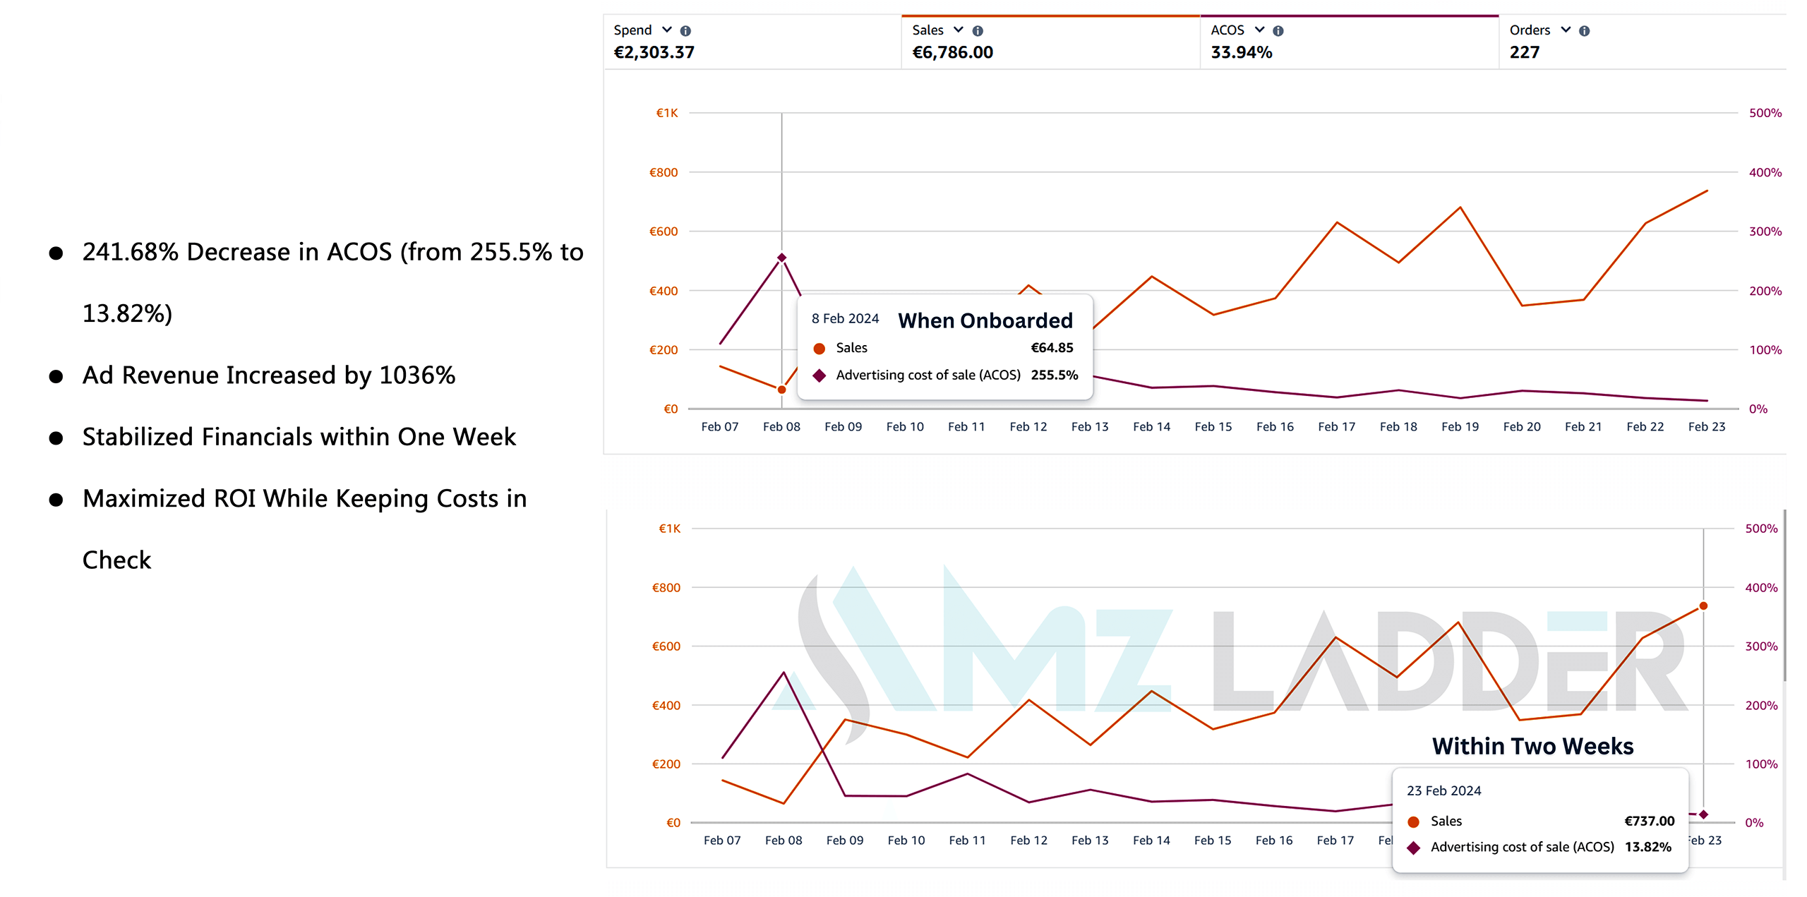Click the info icon next to ACOS

click(x=1278, y=31)
